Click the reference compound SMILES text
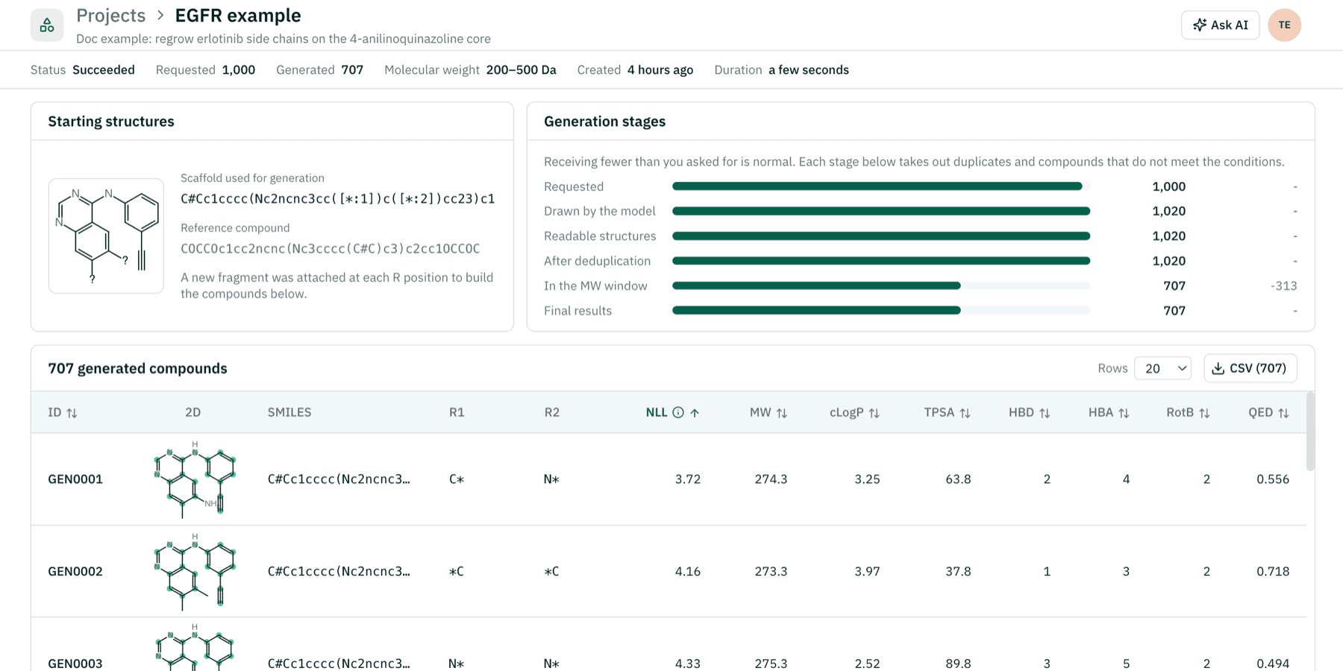Screen dimensions: 1343x671 [330, 249]
